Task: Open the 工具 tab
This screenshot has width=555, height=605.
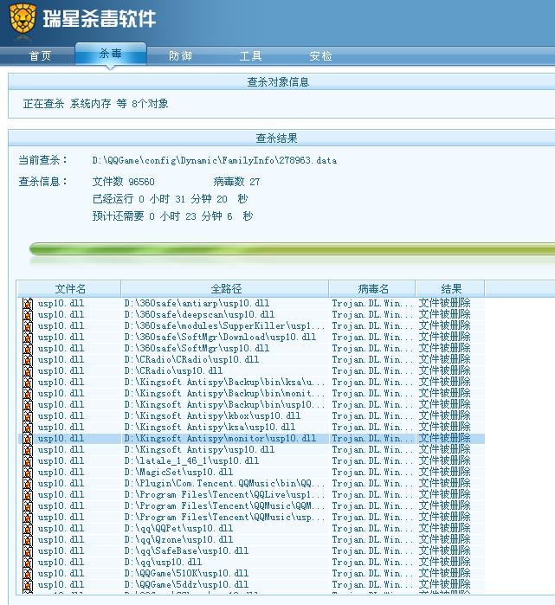Action: tap(251, 56)
